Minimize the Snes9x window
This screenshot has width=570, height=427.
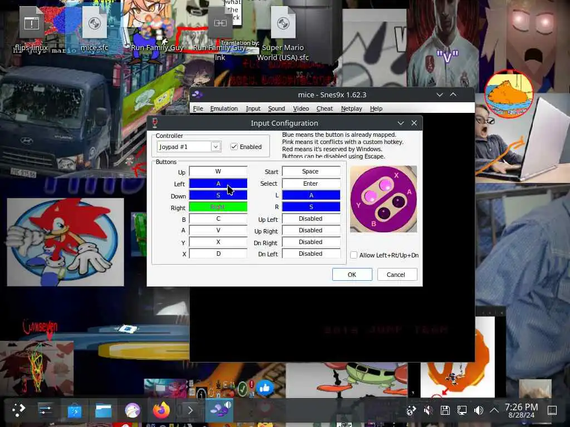[440, 95]
